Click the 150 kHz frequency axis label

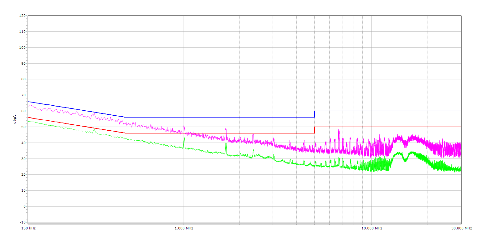click(28, 228)
